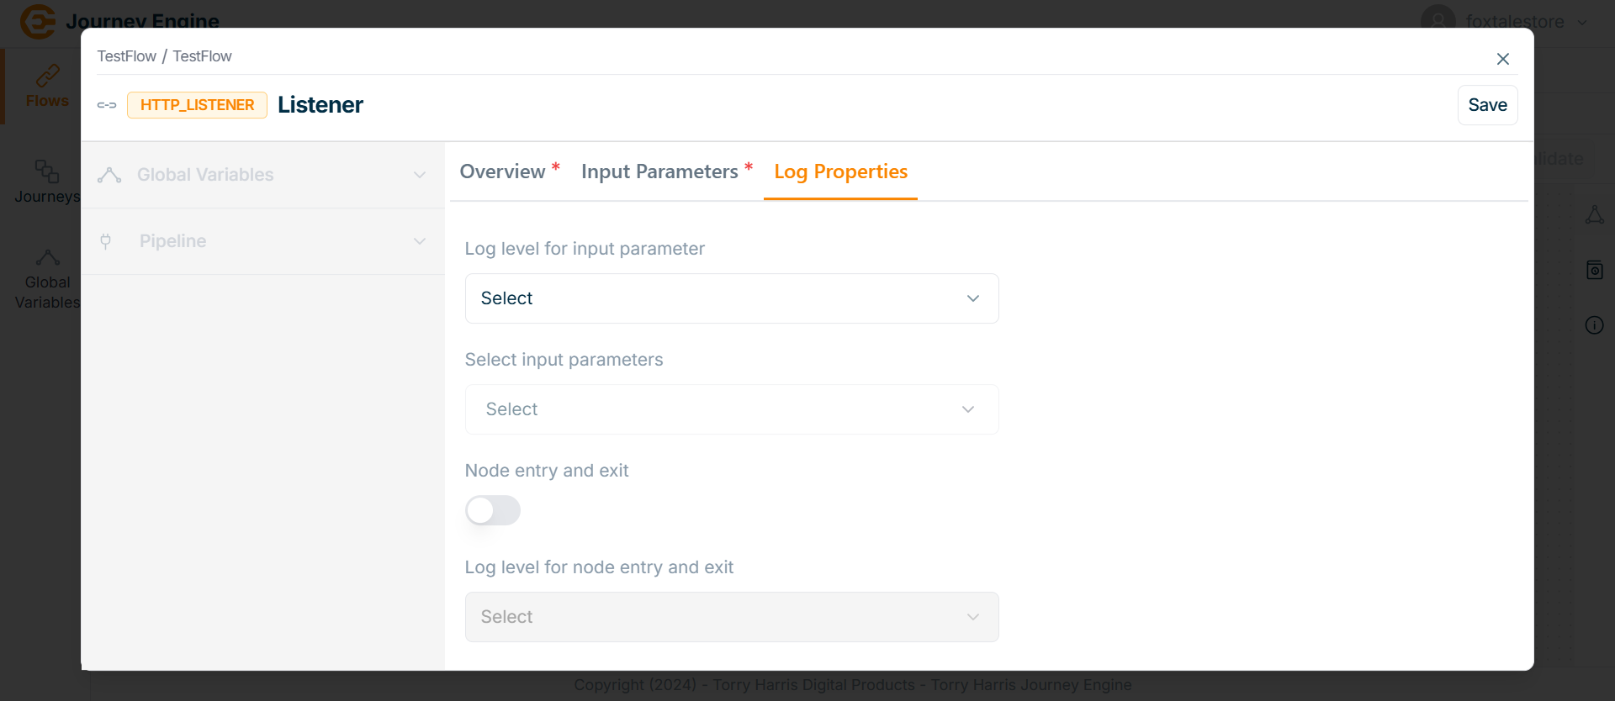The height and width of the screenshot is (701, 1615).
Task: Click the link icon beside HTTP_LISTENER badge
Action: [107, 105]
